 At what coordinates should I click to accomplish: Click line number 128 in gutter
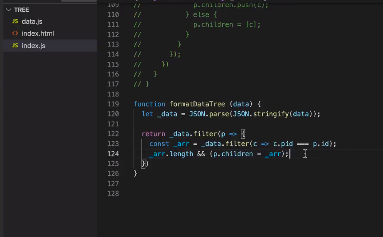click(x=113, y=194)
